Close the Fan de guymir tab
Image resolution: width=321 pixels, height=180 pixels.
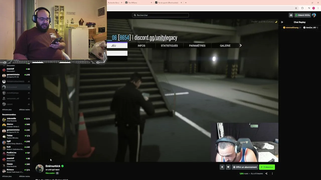click(x=181, y=2)
